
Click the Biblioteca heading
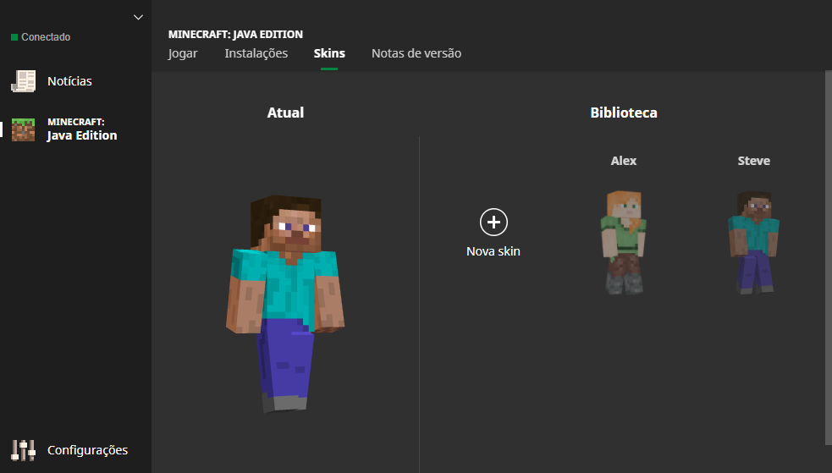(624, 113)
